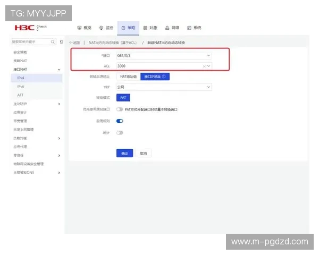Open the 网络 tab
Image resolution: width=319 pixels, height=255 pixels.
coord(172,28)
